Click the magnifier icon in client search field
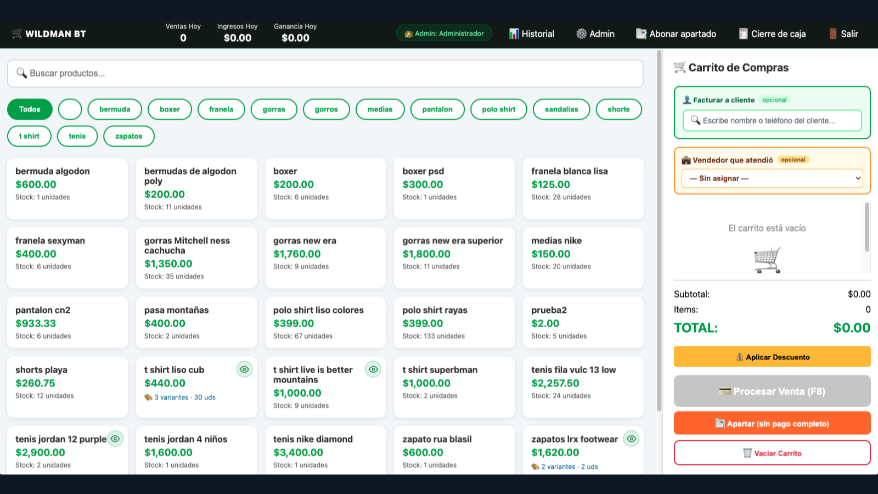The width and height of the screenshot is (878, 494). [695, 120]
